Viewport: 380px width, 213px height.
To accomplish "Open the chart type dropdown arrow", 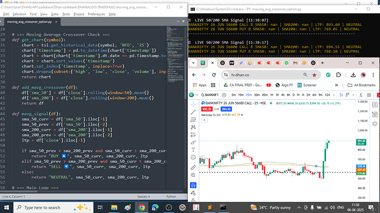I will click(x=353, y=95).
